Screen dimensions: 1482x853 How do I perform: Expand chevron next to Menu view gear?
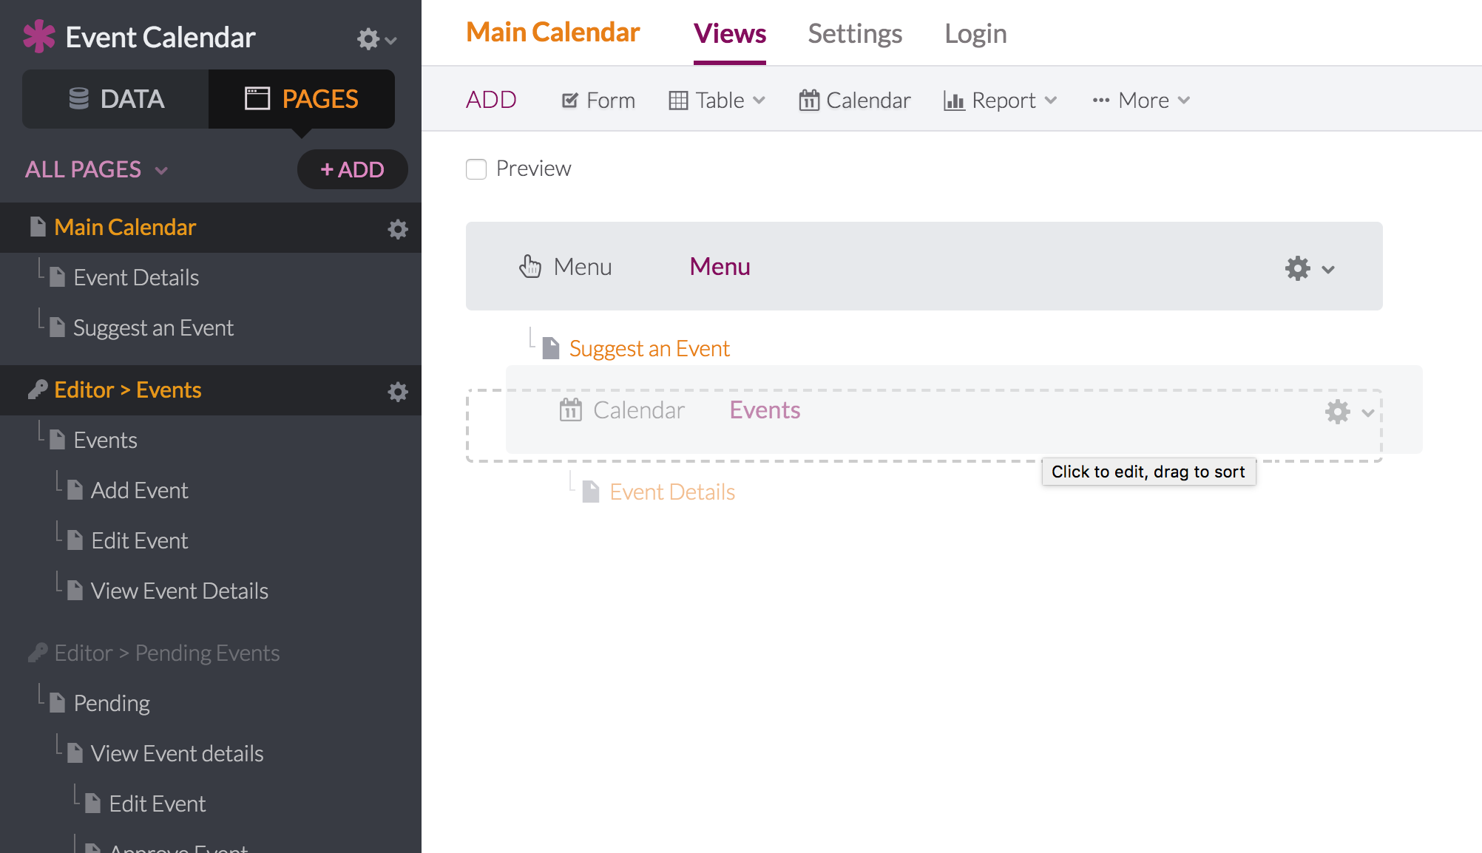[1328, 270]
